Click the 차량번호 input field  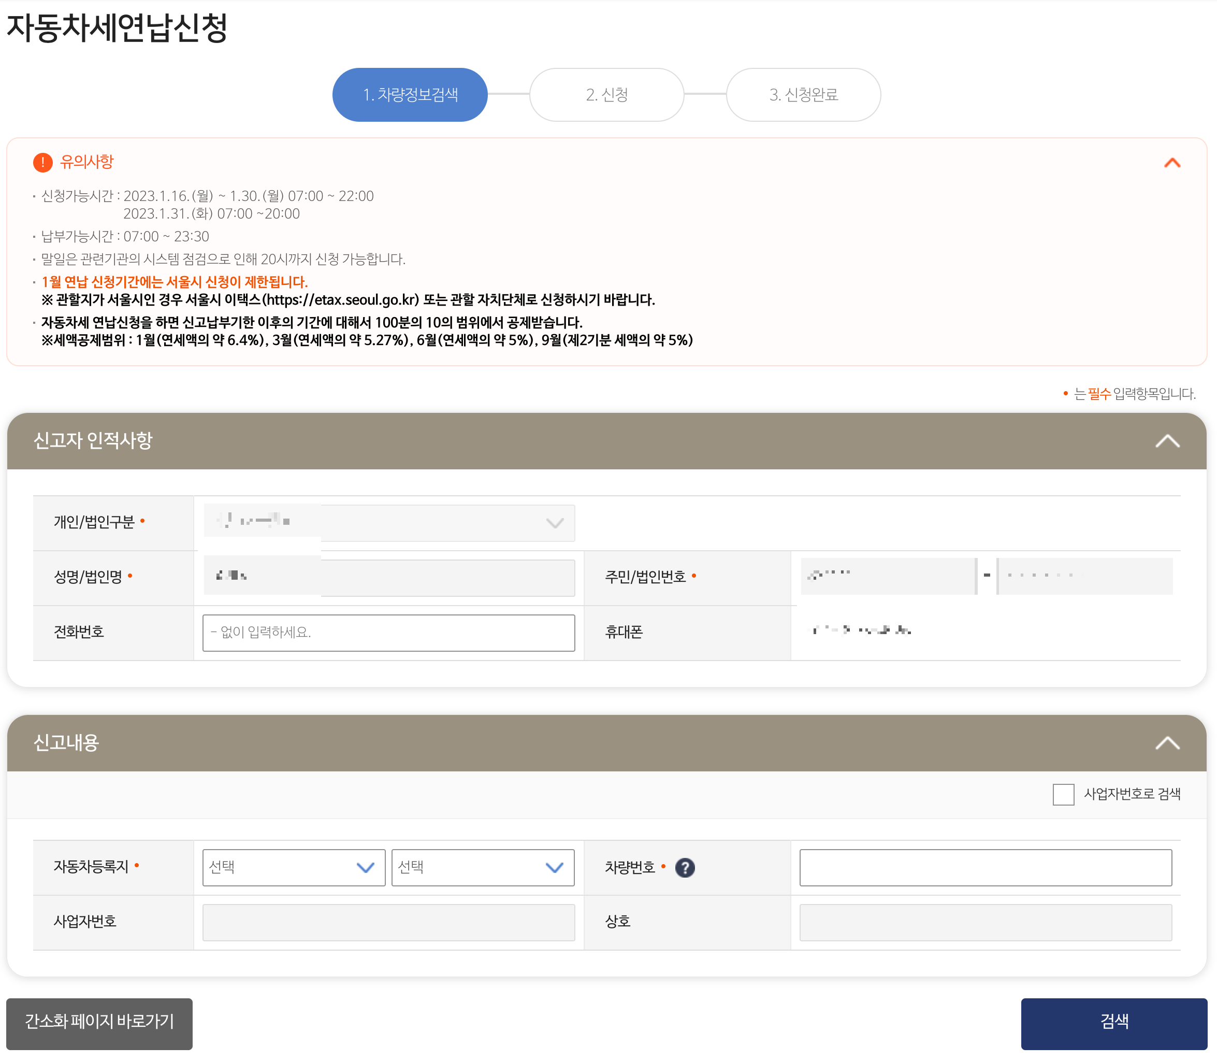coord(985,867)
